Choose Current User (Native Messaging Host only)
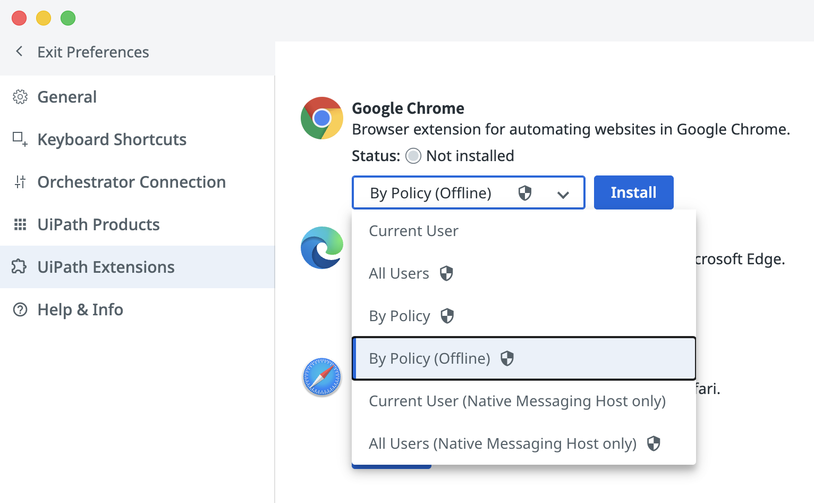The width and height of the screenshot is (814, 503). point(524,401)
